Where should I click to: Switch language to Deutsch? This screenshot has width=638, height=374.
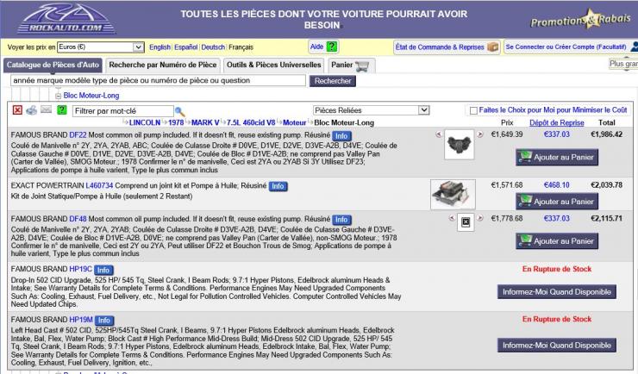click(x=213, y=47)
